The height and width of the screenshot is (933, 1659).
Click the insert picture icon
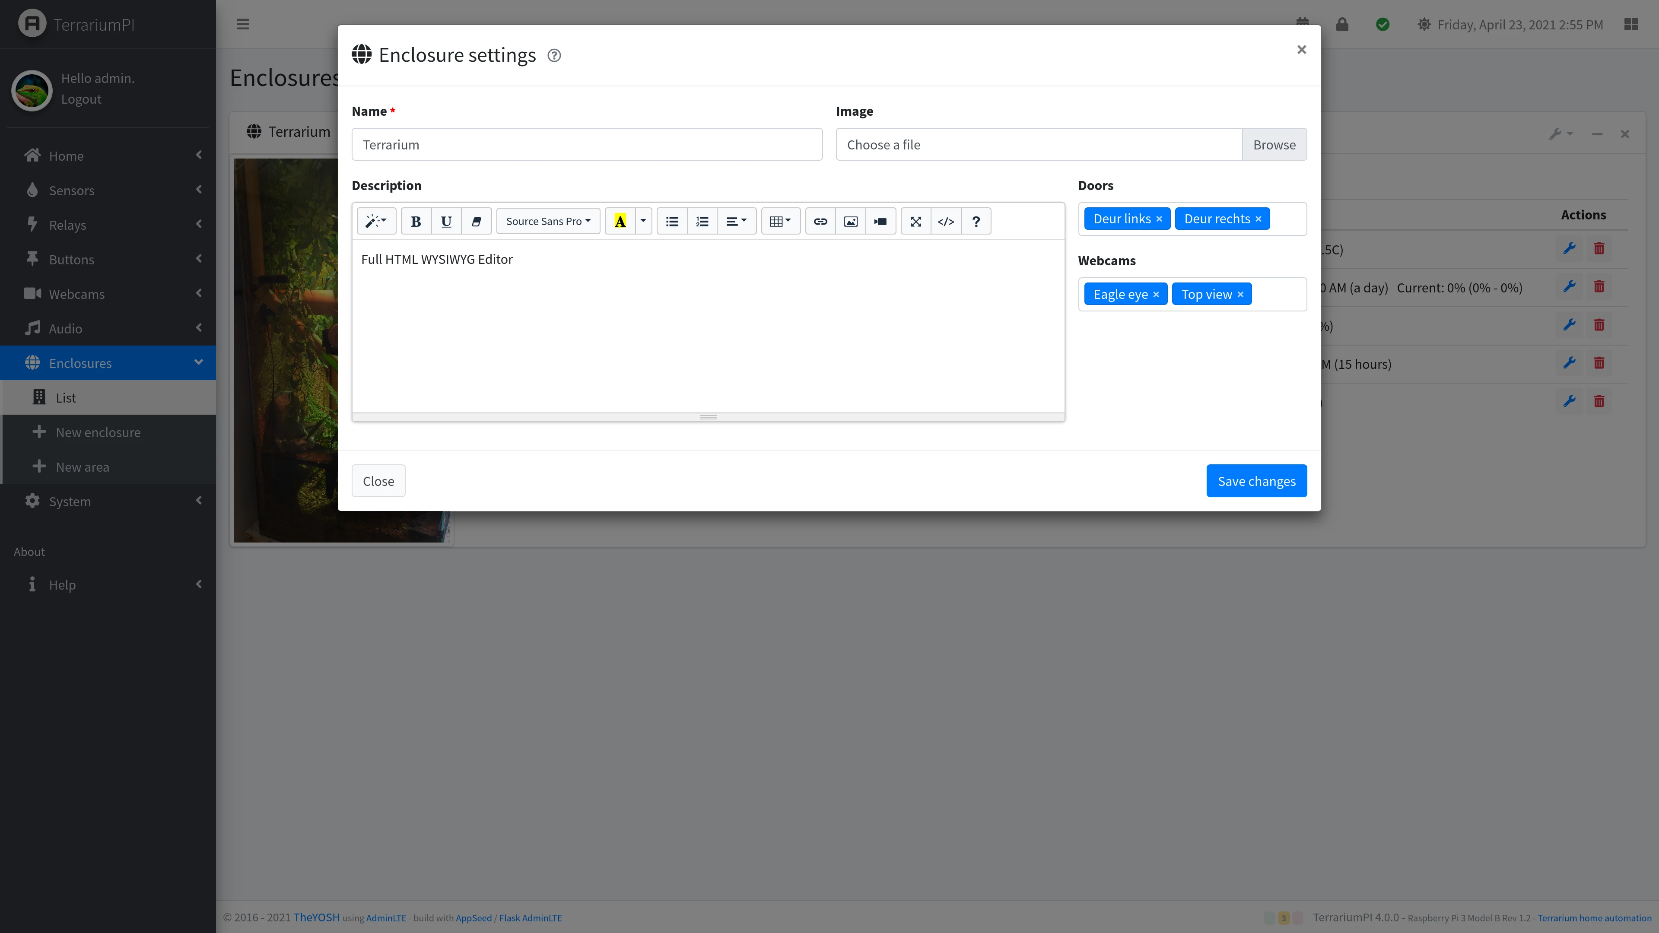tap(850, 222)
